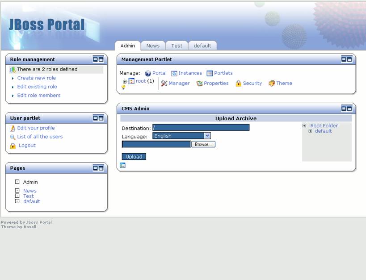Click the padlock icon next to Logout
The image size is (366, 280).
(13, 146)
